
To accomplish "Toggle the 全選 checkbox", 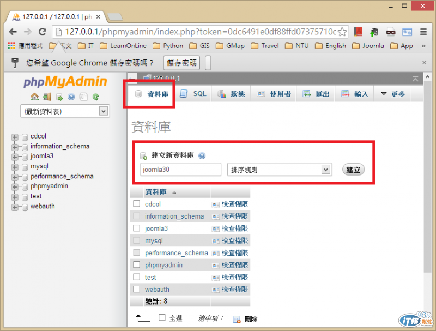I will 162,317.
